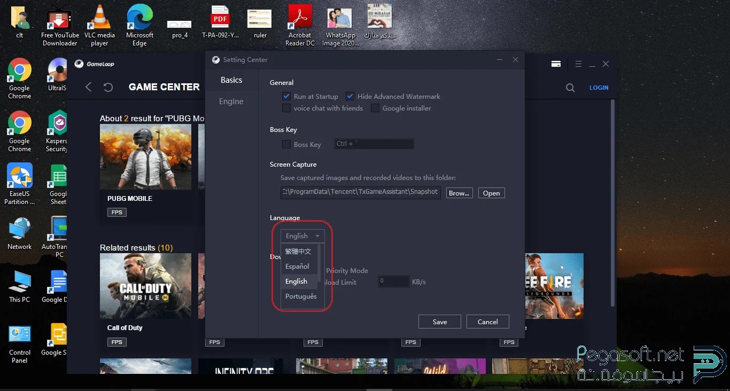Click the Cancel button
730x391 pixels.
tap(487, 322)
